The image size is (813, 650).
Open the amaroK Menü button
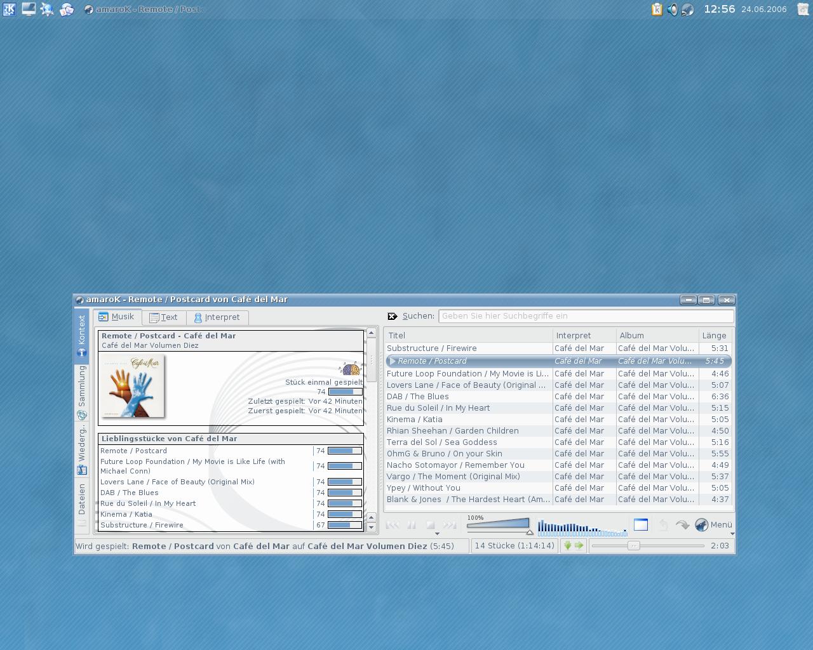tap(714, 525)
